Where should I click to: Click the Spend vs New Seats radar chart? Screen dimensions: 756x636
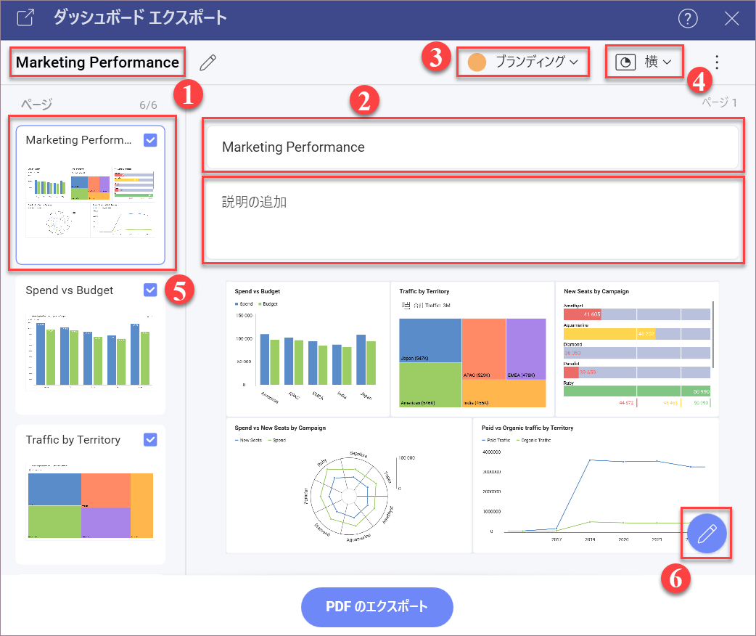tap(348, 486)
